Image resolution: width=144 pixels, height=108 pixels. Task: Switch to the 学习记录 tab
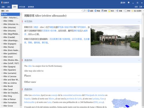click(22, 7)
